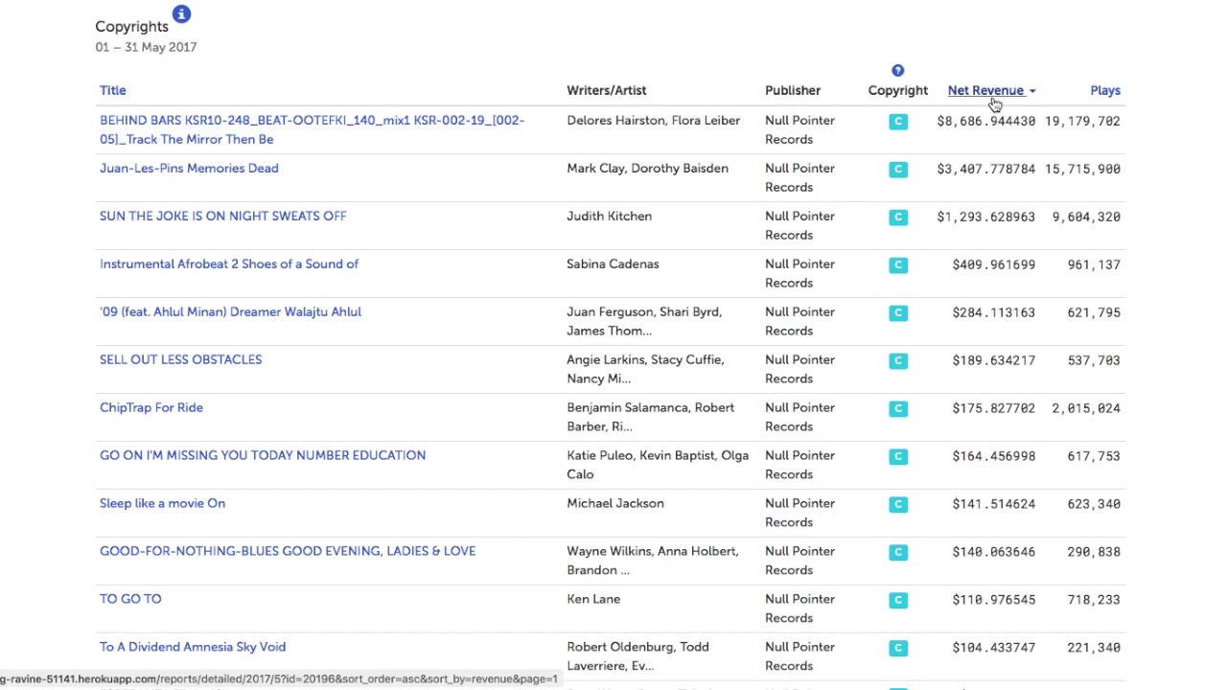Click the Copyrights section heading
Image resolution: width=1227 pixels, height=690 pixels.
point(131,27)
